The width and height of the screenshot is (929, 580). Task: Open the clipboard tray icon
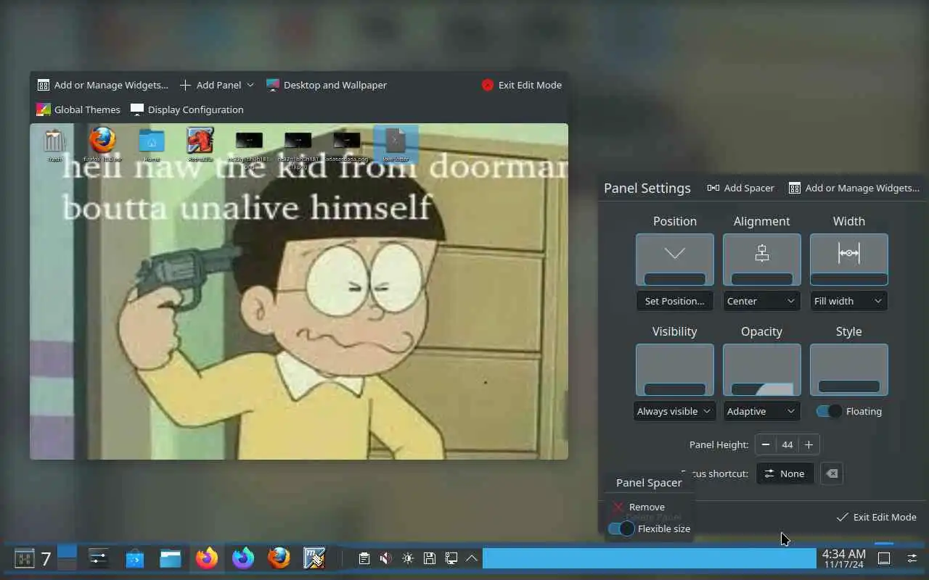pyautogui.click(x=364, y=558)
